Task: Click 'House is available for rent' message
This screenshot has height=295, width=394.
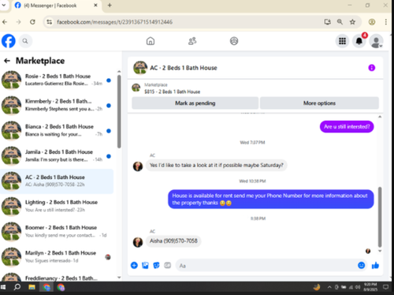Action: 270,199
